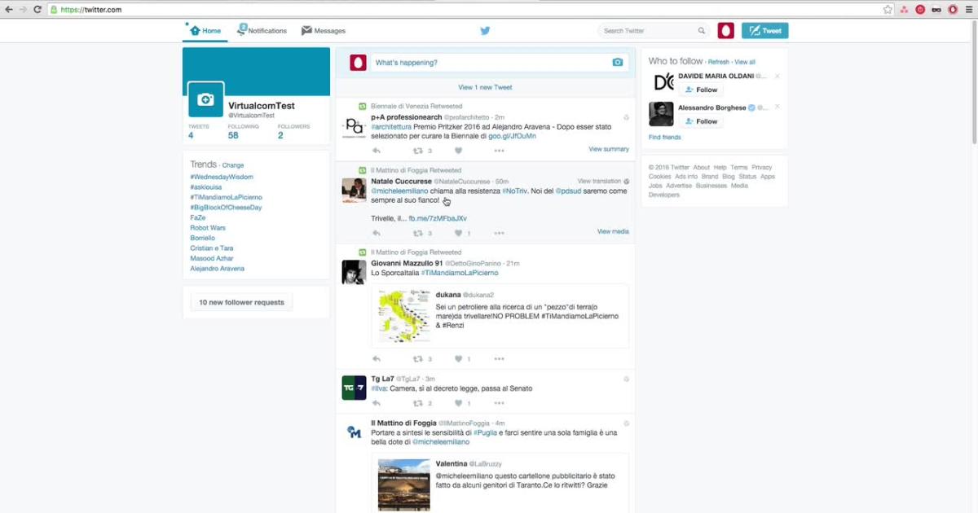Open the Notifications tab
Viewport: 978px width, 513px height.
(x=262, y=31)
